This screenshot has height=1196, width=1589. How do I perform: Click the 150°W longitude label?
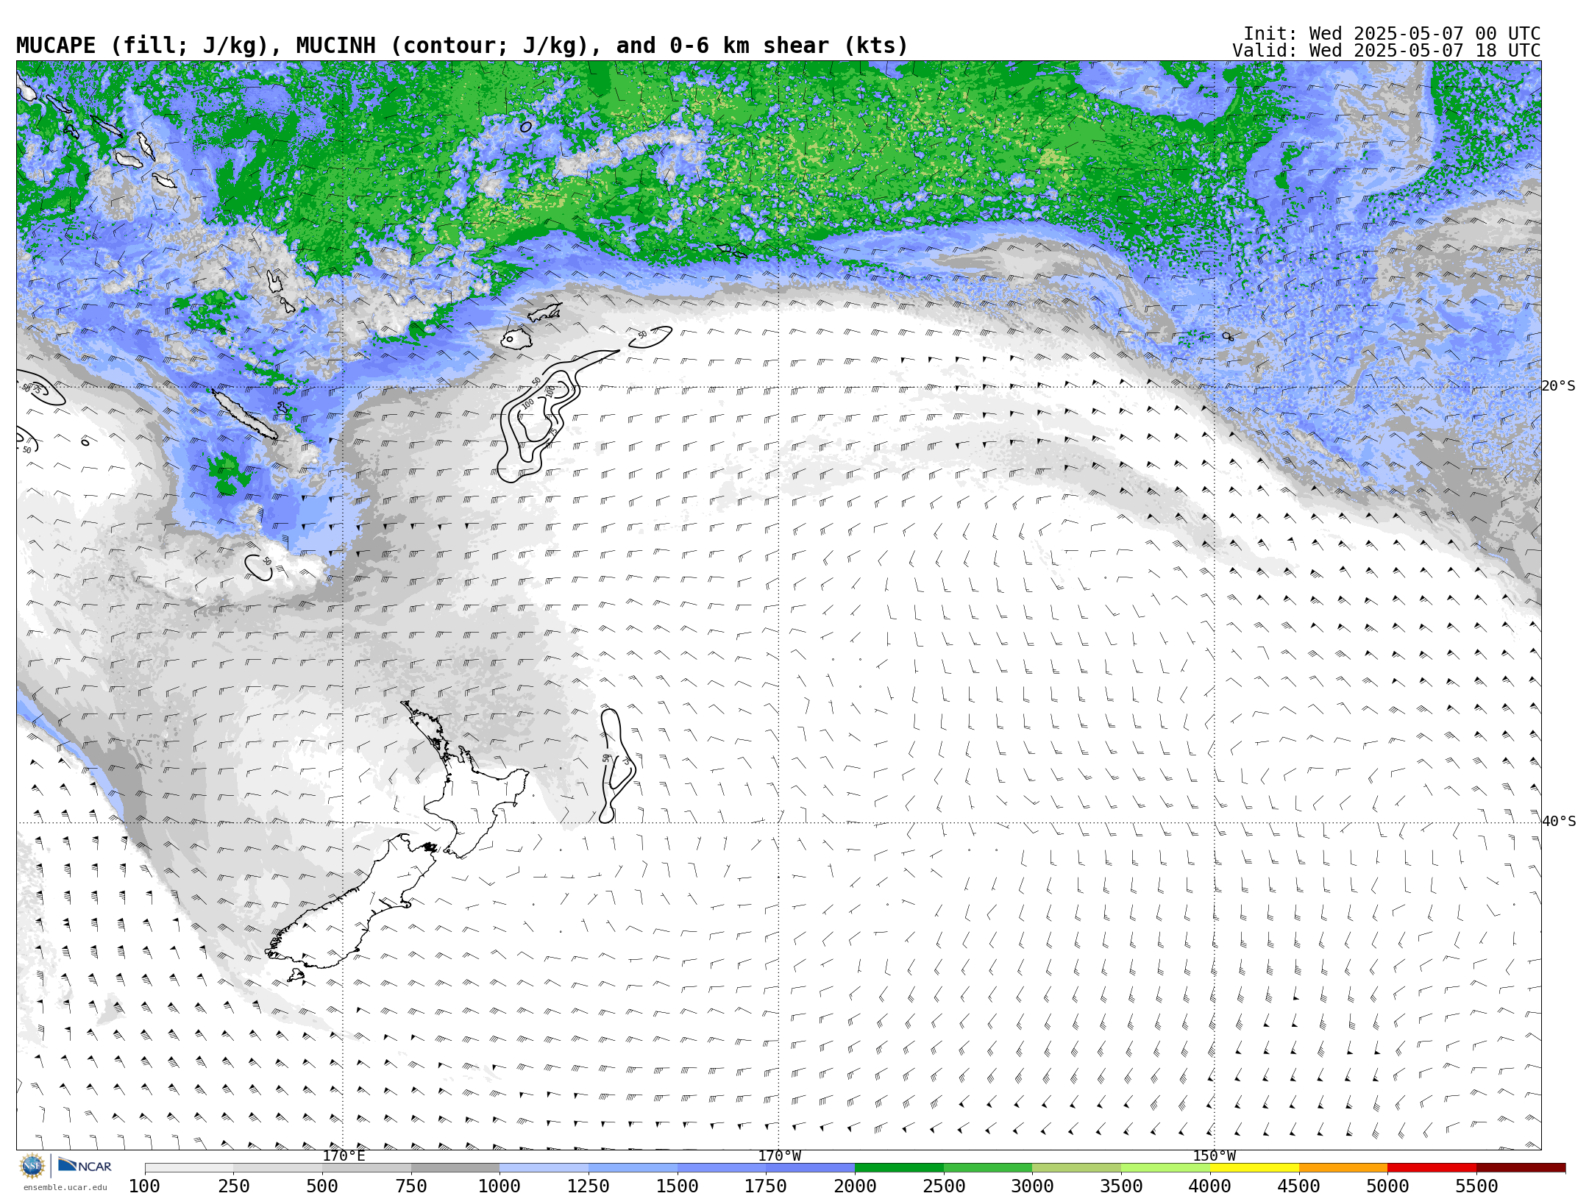pos(1214,1156)
